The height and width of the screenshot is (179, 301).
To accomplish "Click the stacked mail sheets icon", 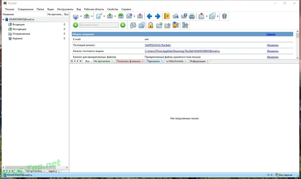I will point(133,25).
